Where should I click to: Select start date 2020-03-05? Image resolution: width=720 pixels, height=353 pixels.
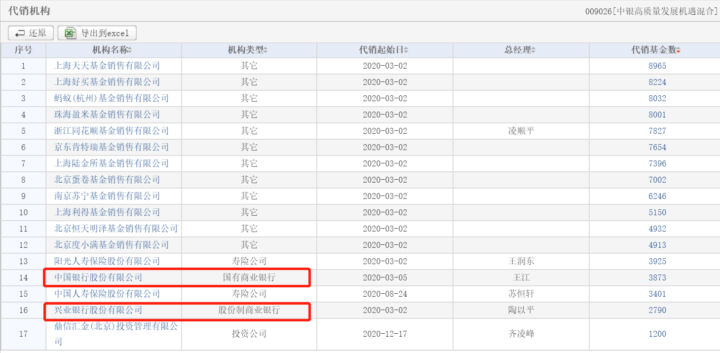(x=385, y=277)
